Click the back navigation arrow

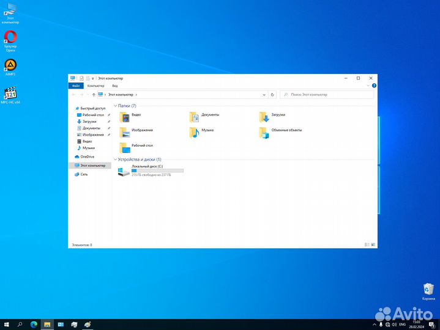coord(73,95)
